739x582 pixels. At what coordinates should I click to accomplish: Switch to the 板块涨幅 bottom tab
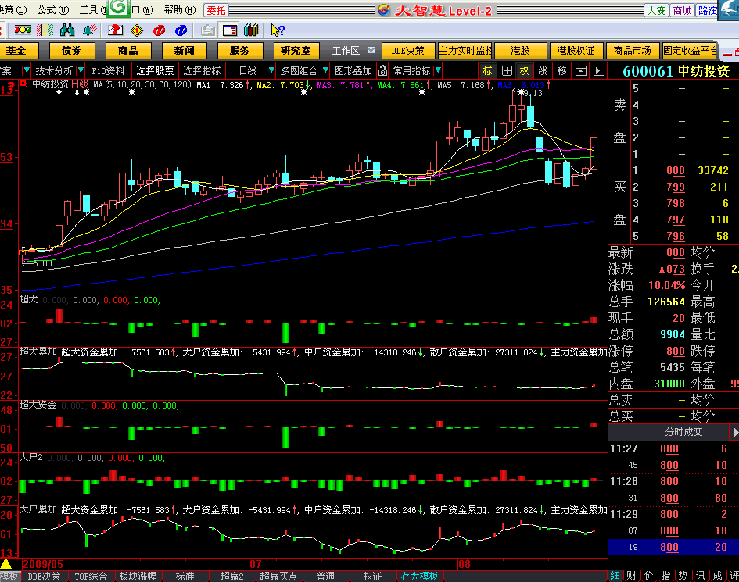(x=138, y=577)
